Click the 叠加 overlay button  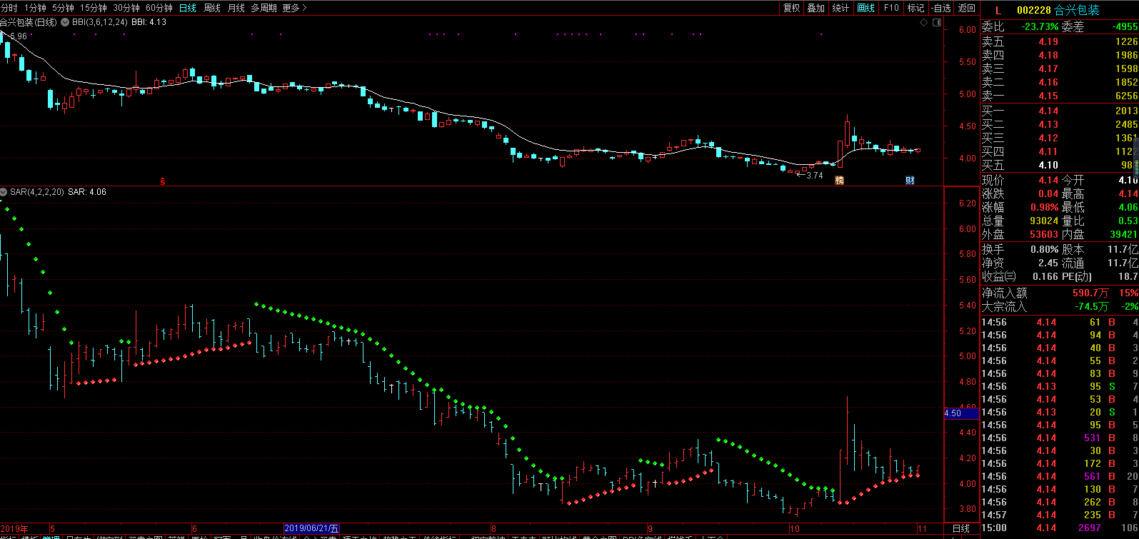tap(816, 8)
